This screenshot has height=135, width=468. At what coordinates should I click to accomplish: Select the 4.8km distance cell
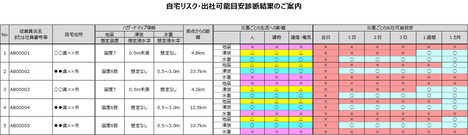pos(198,53)
